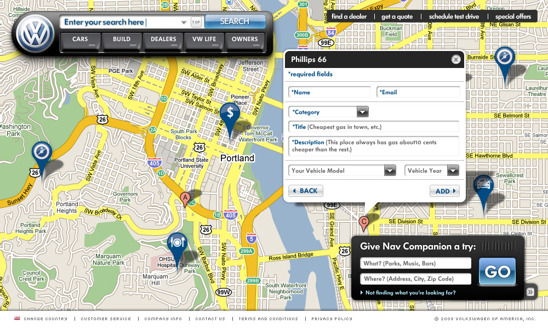
Task: Focus the Name field
Action: 329,92
